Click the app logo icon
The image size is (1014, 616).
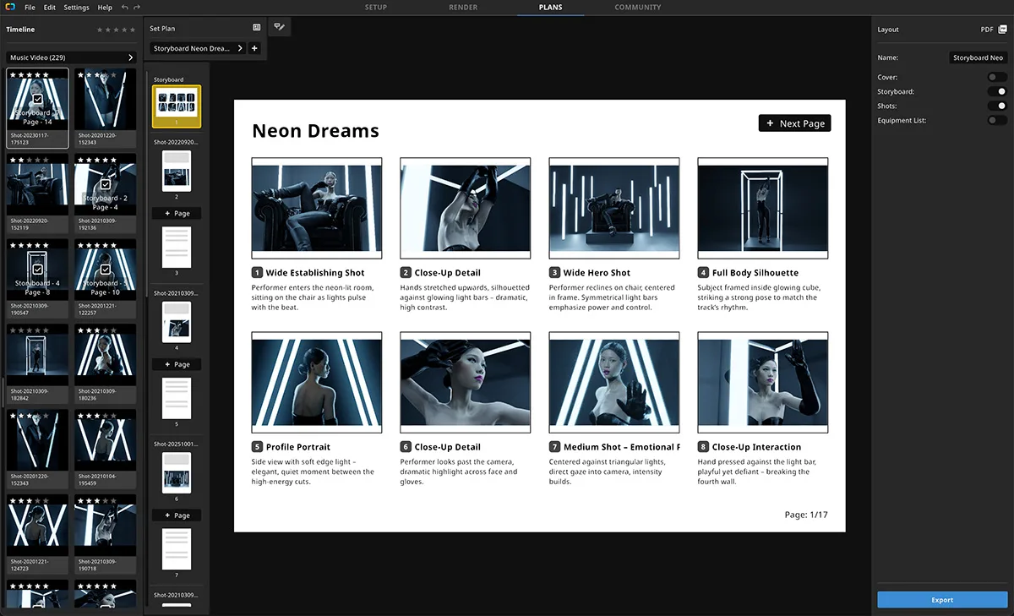tap(10, 8)
